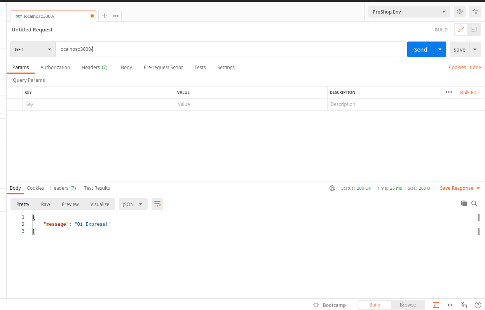Open environment settings via sliders icon

(475, 12)
